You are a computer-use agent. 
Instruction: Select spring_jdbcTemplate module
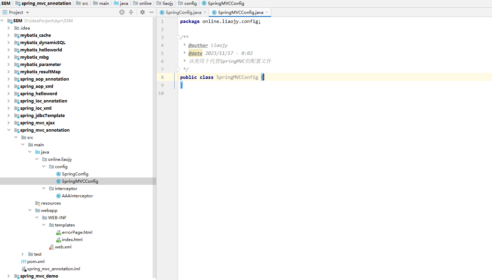click(42, 116)
